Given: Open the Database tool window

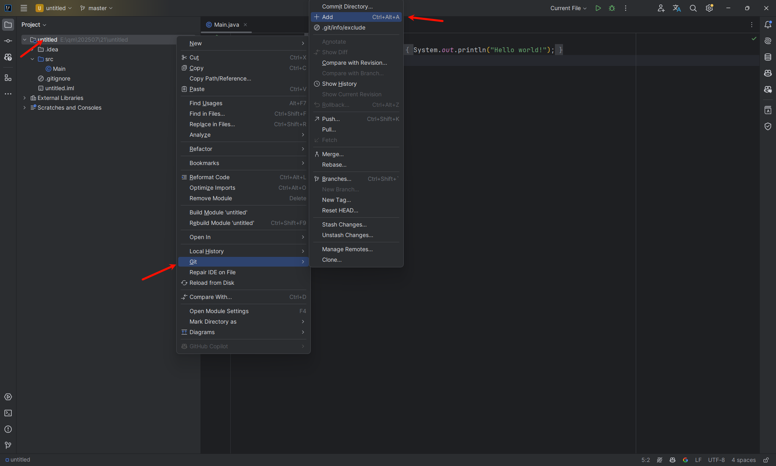Looking at the screenshot, I should (x=768, y=57).
